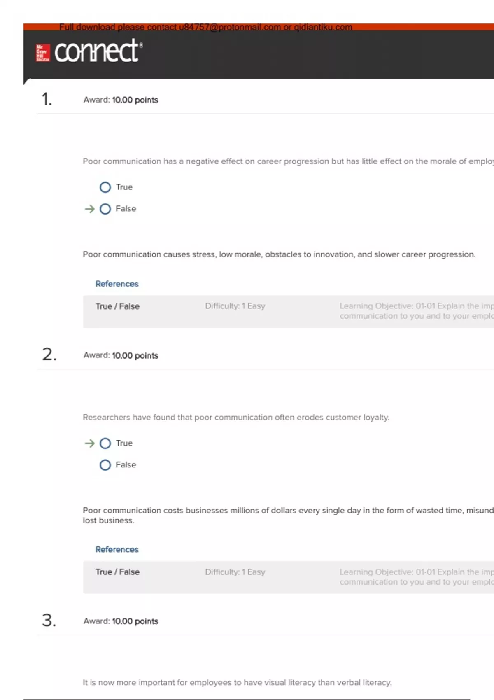Click question 1 Learning Objective 01-01 text
This screenshot has width=494, height=700.
(x=416, y=311)
